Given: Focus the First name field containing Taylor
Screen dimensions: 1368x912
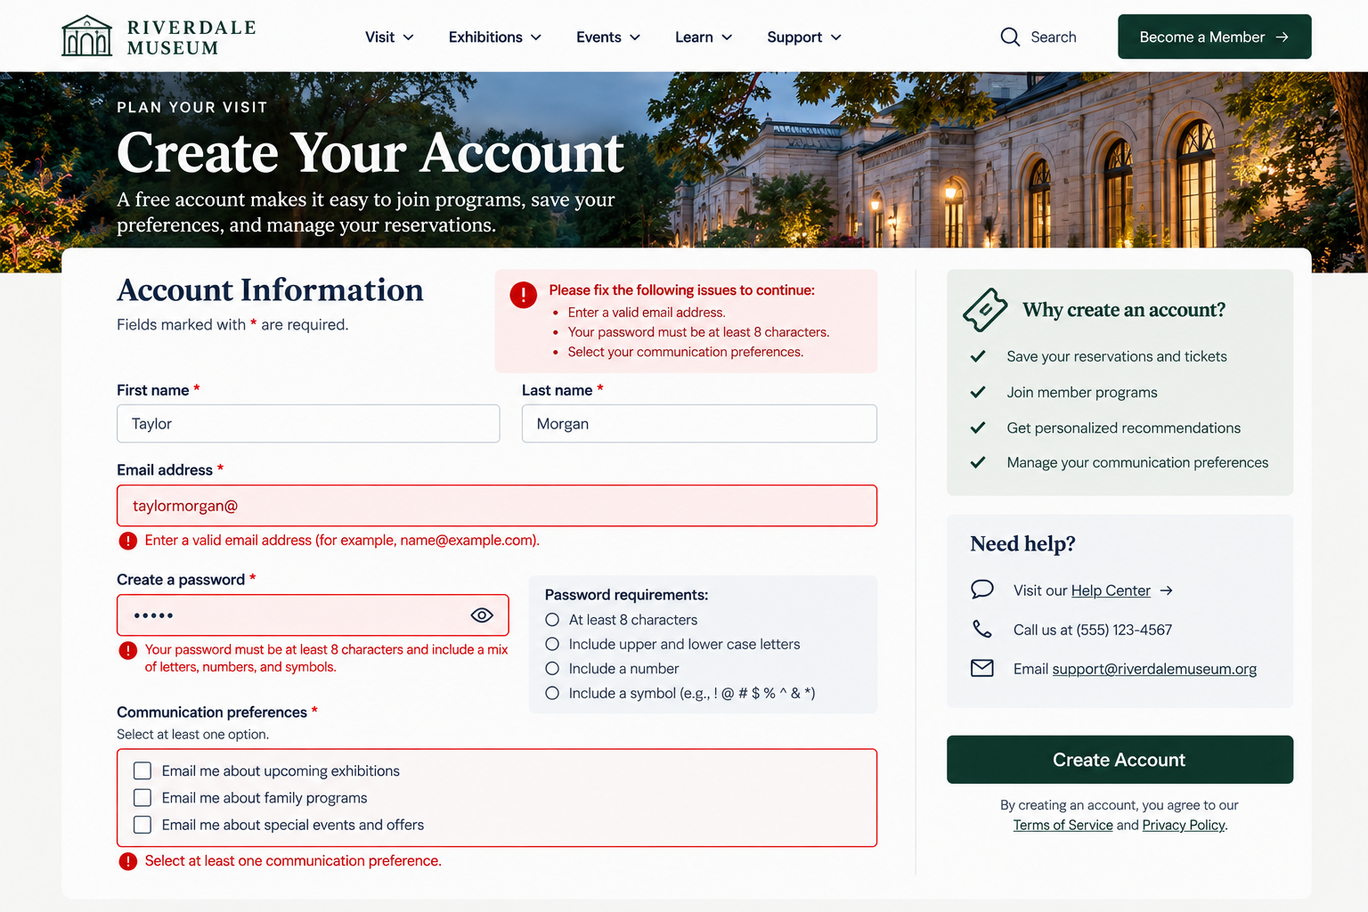Looking at the screenshot, I should [308, 424].
